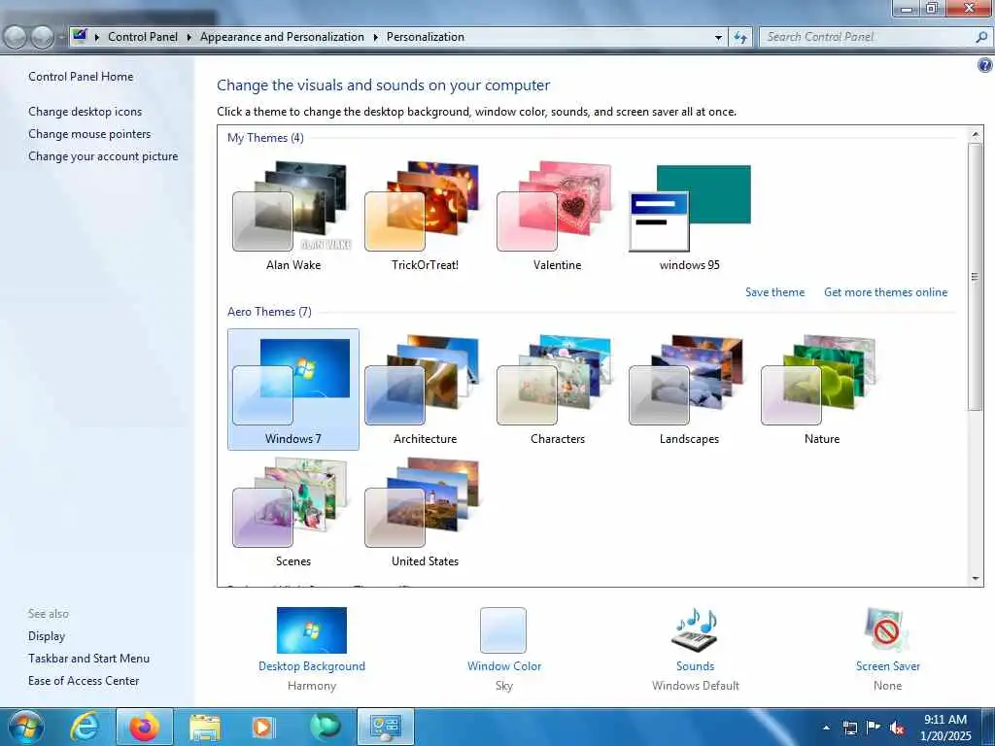Click the search magnifier icon

981,38
